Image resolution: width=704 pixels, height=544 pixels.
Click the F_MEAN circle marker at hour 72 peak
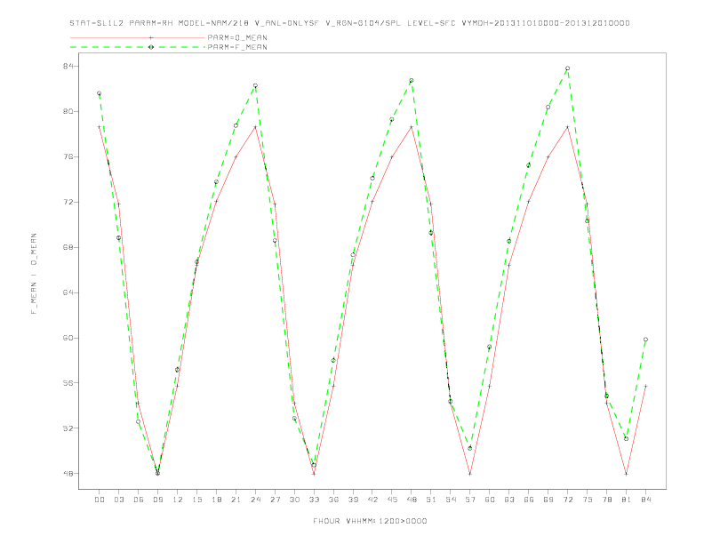point(567,68)
